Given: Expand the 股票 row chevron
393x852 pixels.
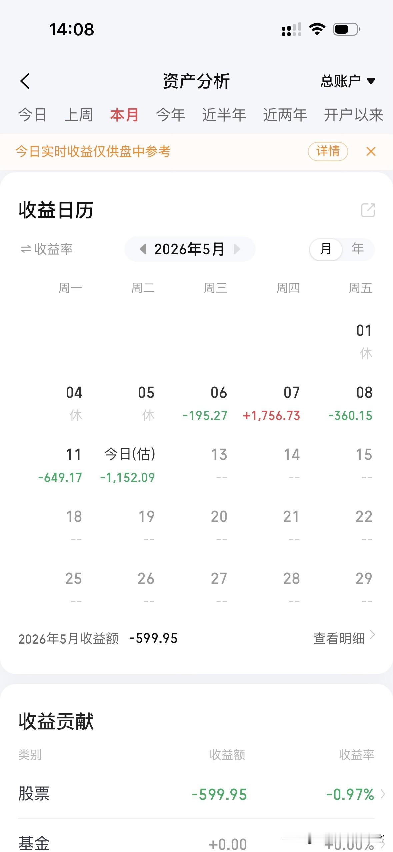Looking at the screenshot, I should (383, 794).
